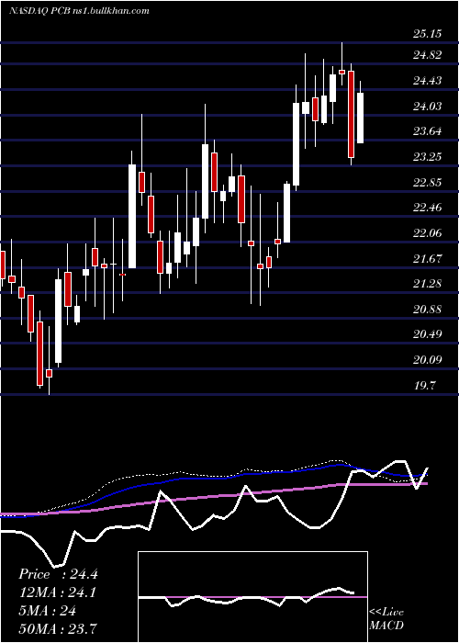Click the Live MACD label
The width and height of the screenshot is (459, 643).
point(386,619)
